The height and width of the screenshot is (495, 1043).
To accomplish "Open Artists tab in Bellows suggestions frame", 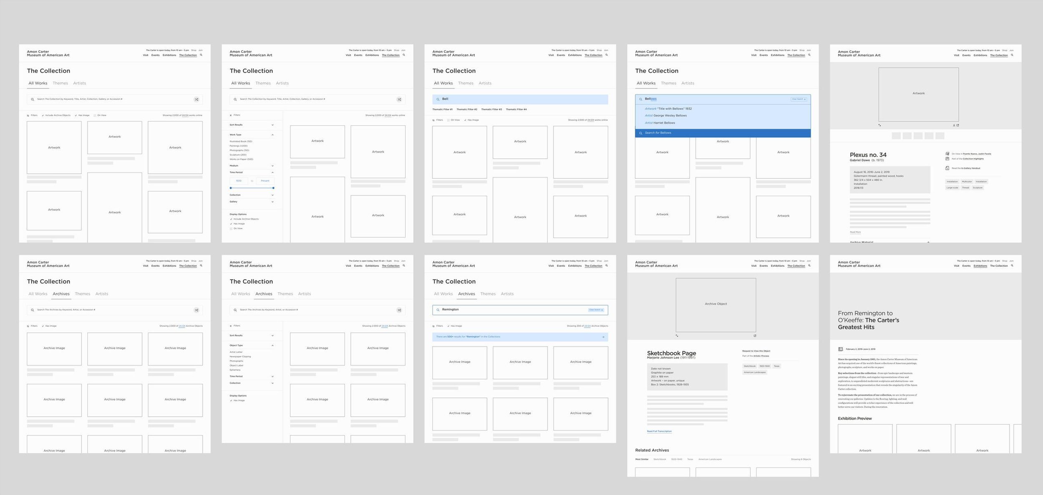I will [x=688, y=83].
